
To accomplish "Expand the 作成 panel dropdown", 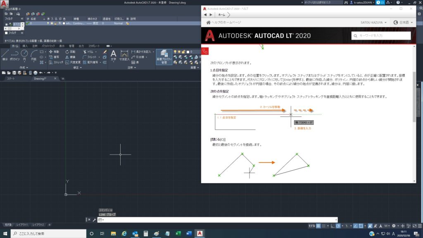I will pyautogui.click(x=24, y=67).
